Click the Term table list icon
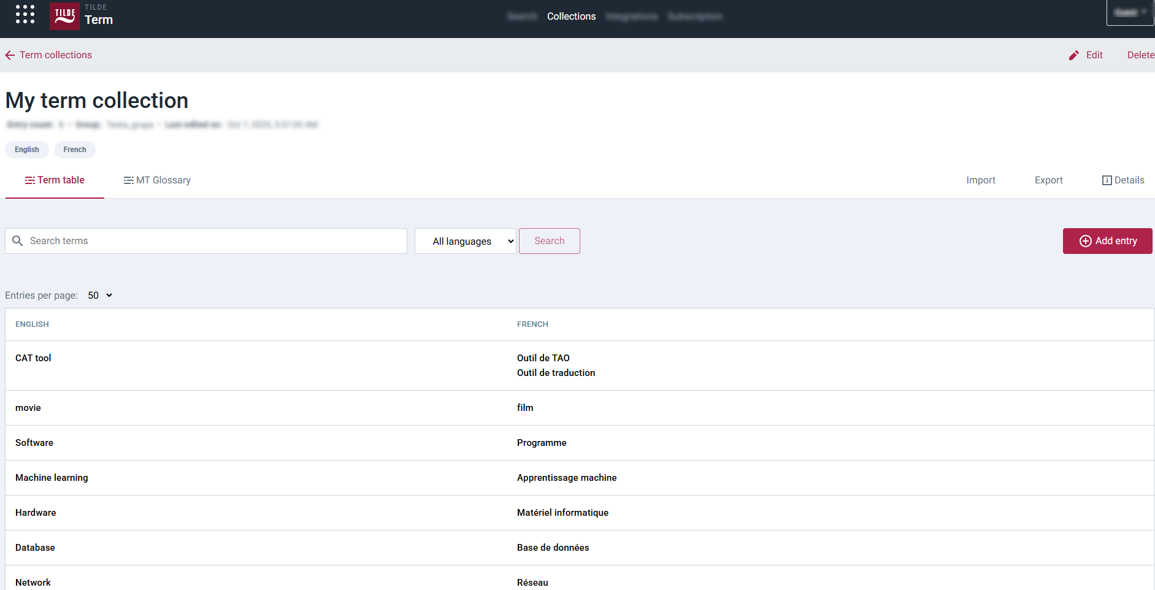The height and width of the screenshot is (590, 1155). 29,180
